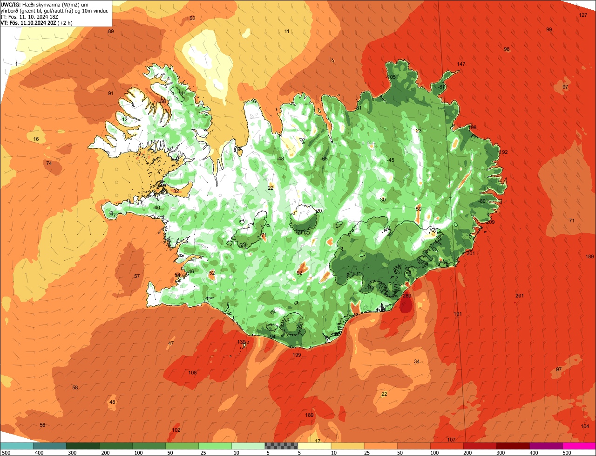Click the 200 to 300 red legend swatch

[x=480, y=446]
